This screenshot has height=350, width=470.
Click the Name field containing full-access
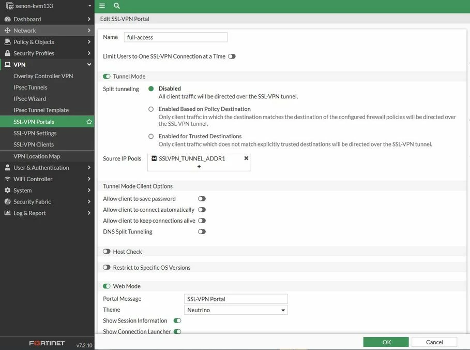(x=176, y=37)
